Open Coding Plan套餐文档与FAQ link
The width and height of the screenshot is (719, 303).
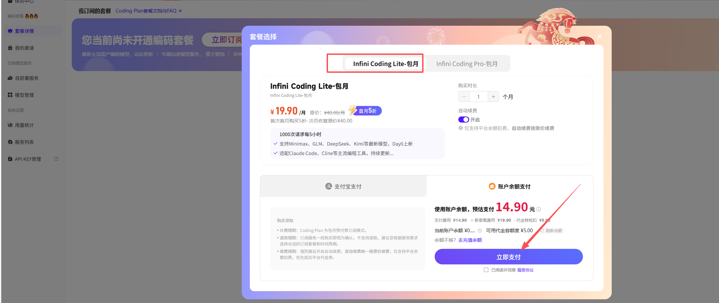(x=149, y=11)
